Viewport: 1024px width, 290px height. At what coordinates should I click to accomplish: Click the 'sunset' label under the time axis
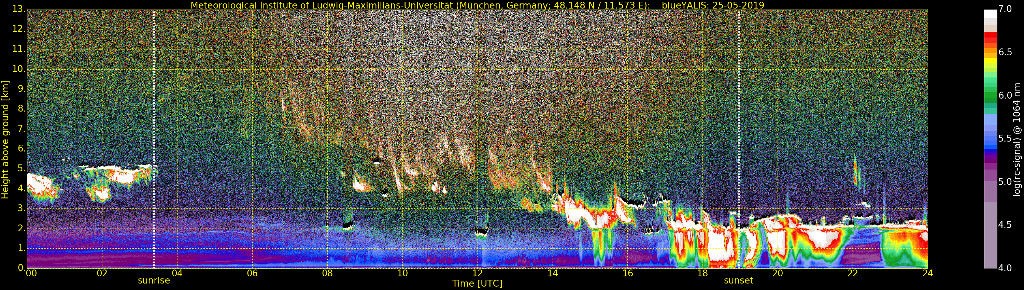[x=739, y=280]
